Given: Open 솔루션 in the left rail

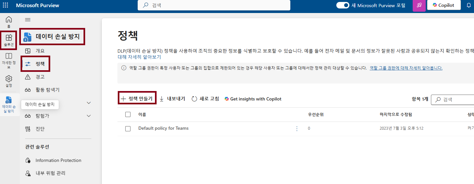Looking at the screenshot, I should [9, 40].
